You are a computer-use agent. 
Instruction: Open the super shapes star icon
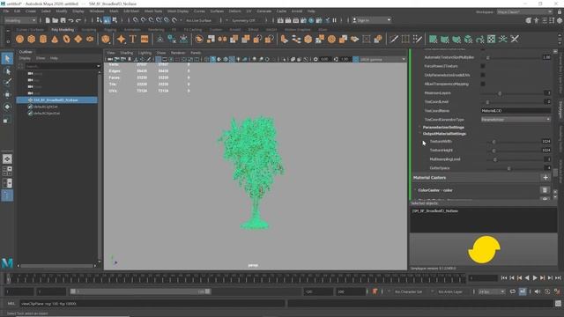point(122,39)
